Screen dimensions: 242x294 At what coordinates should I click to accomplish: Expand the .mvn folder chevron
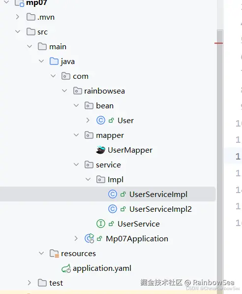tap(18, 17)
